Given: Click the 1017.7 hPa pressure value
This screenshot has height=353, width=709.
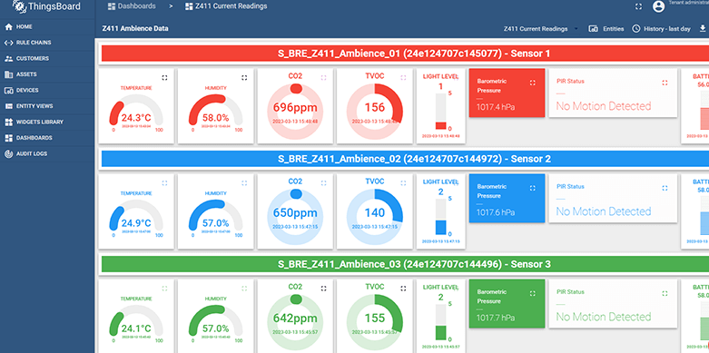Looking at the screenshot, I should click(496, 319).
